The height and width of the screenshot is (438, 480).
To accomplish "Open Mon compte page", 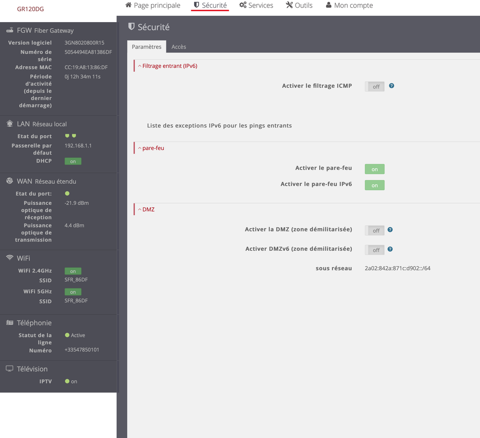I will (x=349, y=6).
